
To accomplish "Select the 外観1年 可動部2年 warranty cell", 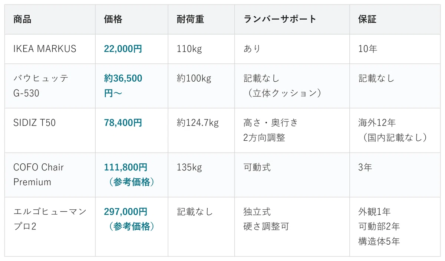I will point(395,227).
